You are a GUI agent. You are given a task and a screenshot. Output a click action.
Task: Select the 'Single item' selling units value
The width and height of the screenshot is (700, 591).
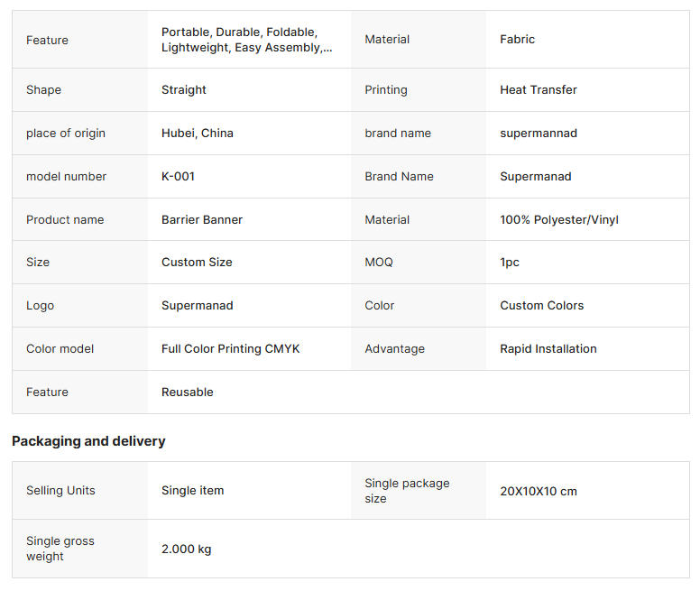[193, 491]
